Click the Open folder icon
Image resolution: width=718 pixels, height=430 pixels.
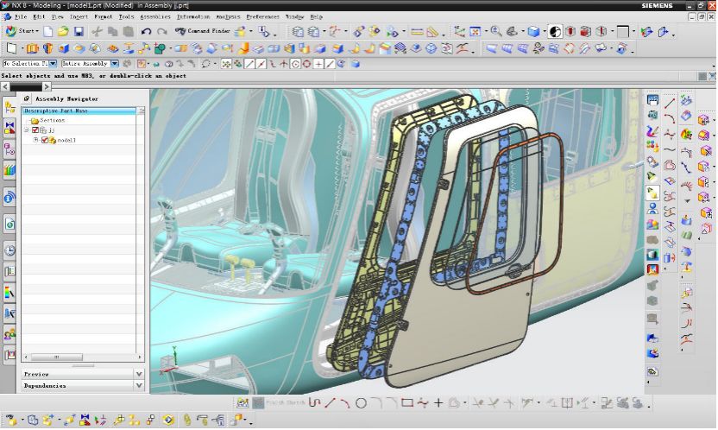(63, 32)
